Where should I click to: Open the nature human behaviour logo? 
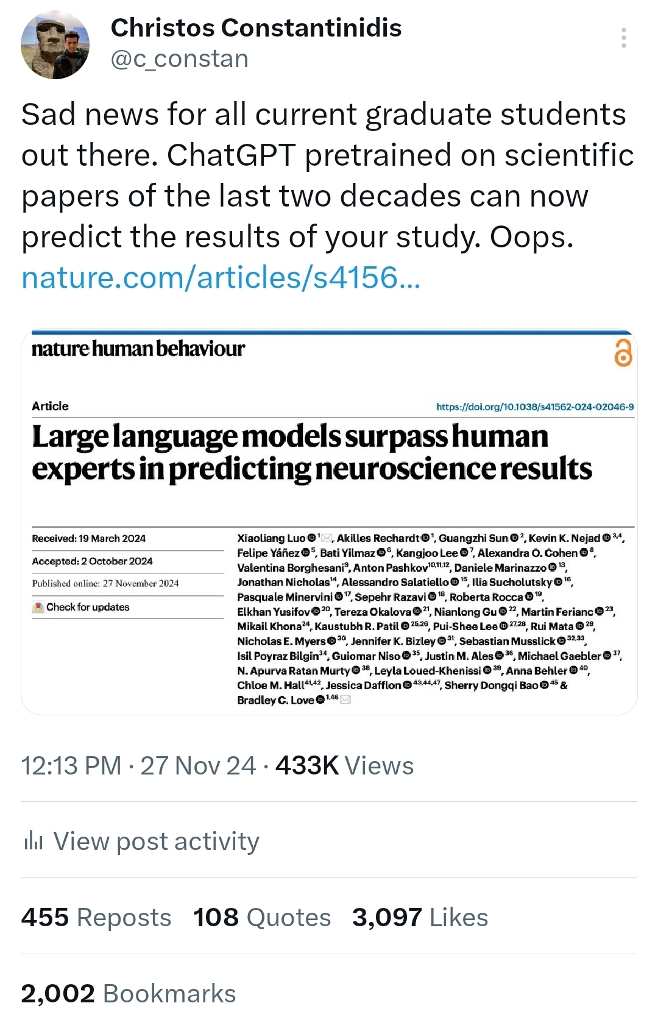138,349
